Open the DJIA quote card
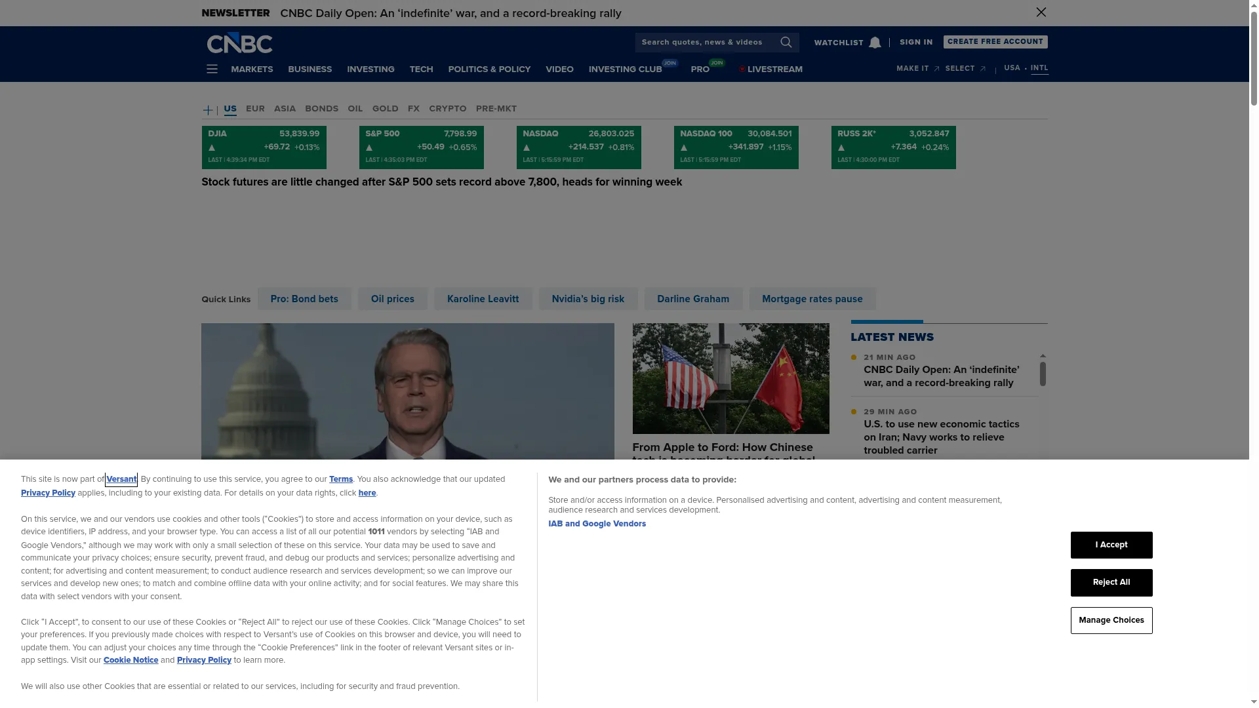Viewport: 1259px width, 708px height. (264, 147)
